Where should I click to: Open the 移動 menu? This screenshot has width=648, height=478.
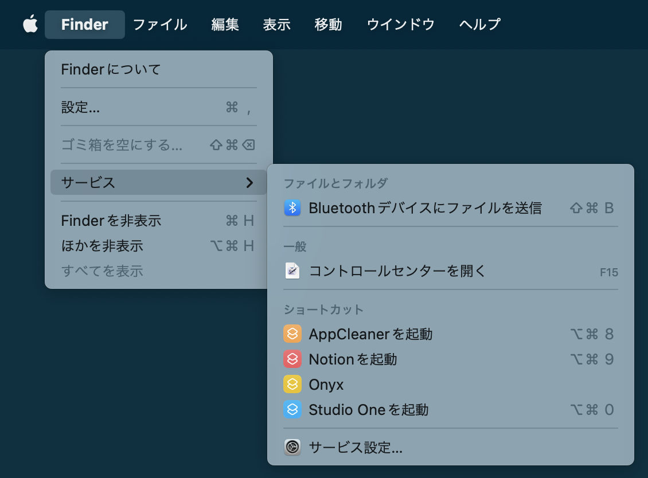(328, 25)
